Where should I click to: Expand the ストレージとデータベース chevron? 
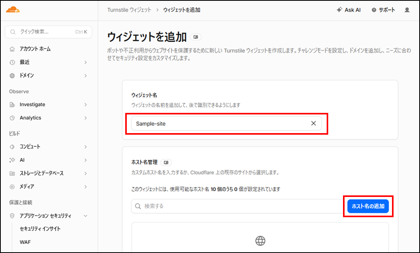tap(86, 173)
